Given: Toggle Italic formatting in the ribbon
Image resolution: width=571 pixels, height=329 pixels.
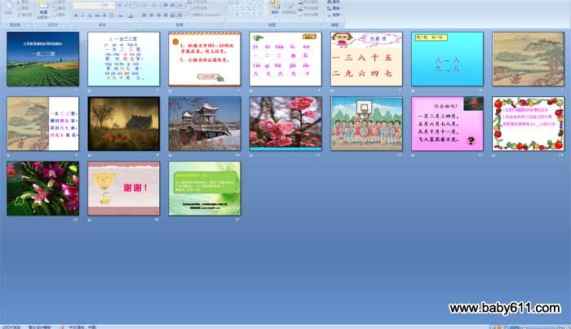Looking at the screenshot, I should [x=82, y=16].
